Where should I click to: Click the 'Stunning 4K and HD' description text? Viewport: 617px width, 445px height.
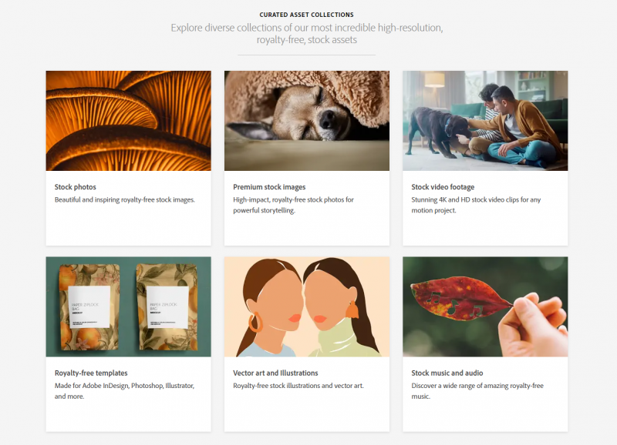click(x=476, y=205)
